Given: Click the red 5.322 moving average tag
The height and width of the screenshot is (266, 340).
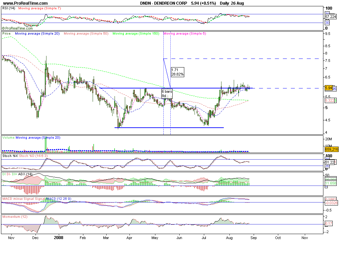Looking at the screenshot, I should [x=330, y=100].
